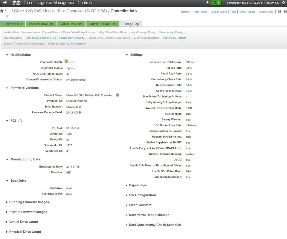This screenshot has width=287, height=239.
Task: Click CIMC Reboot link
Action: coord(247,12)
